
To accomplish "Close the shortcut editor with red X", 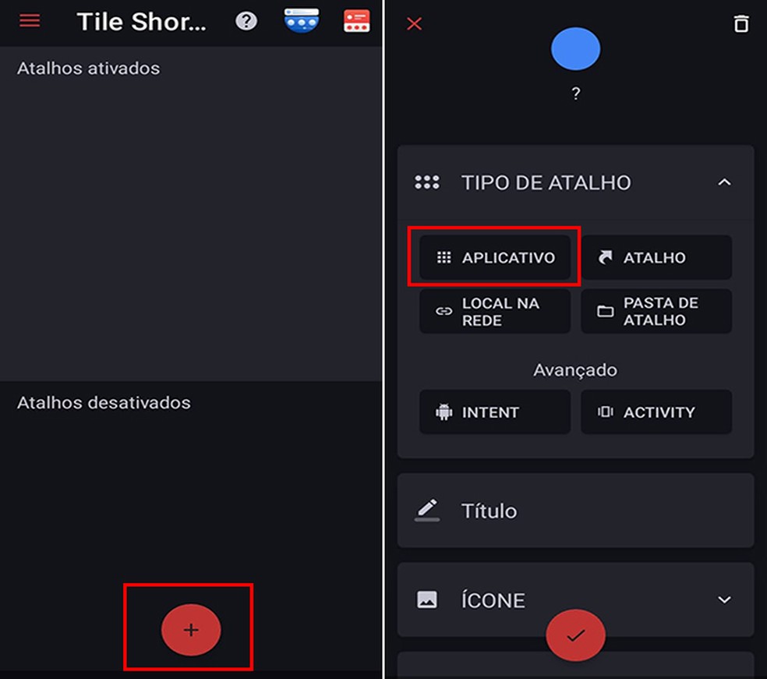I will click(x=415, y=23).
